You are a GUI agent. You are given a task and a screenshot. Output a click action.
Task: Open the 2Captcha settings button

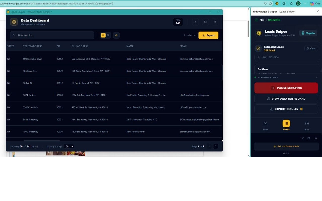pos(308,33)
